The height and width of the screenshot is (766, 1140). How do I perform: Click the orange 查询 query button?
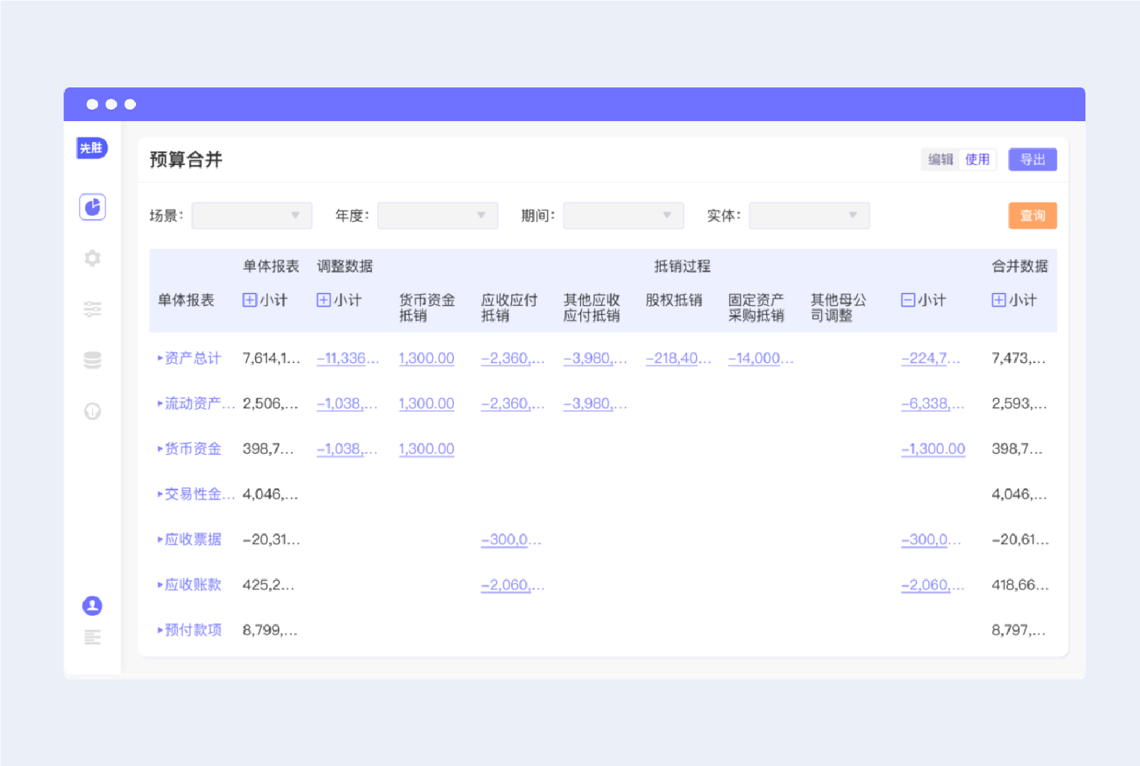(1032, 215)
